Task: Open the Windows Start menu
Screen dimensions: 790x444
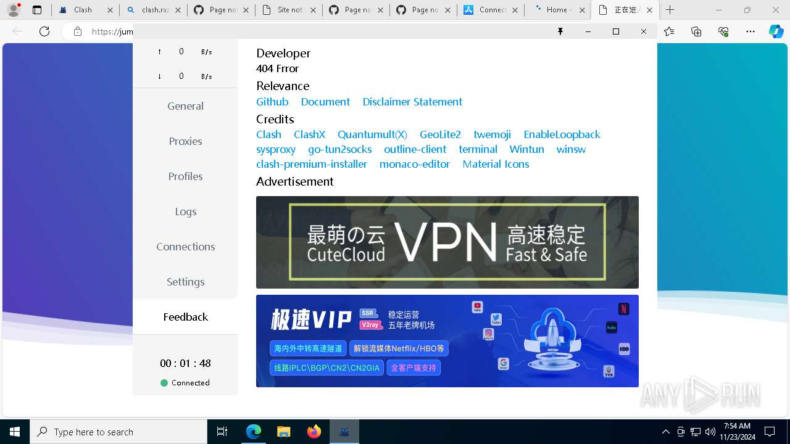Action: [x=15, y=432]
